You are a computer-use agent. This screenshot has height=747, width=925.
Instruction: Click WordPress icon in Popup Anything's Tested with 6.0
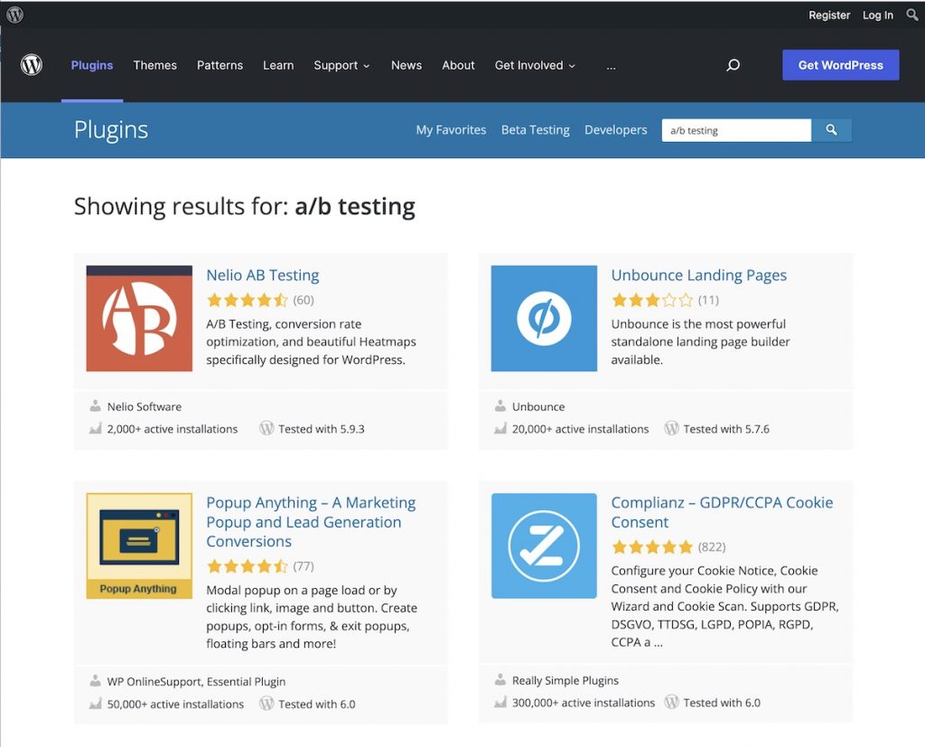(266, 704)
